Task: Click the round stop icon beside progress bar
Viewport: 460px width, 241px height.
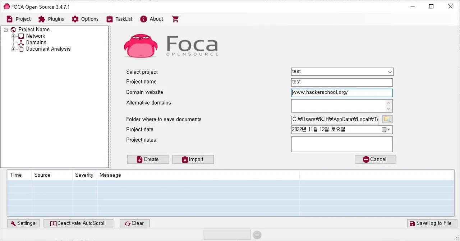Action: pyautogui.click(x=257, y=235)
